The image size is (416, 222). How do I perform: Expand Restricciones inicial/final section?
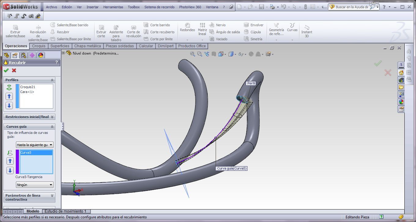52,117
